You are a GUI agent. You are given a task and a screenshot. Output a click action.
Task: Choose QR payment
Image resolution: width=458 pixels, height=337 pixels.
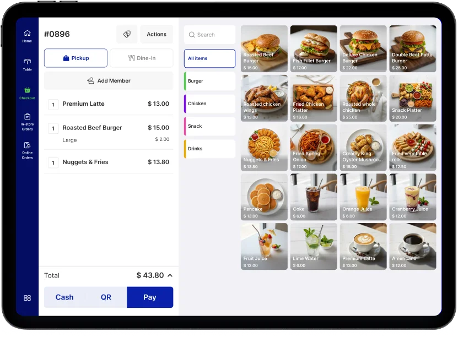click(106, 297)
